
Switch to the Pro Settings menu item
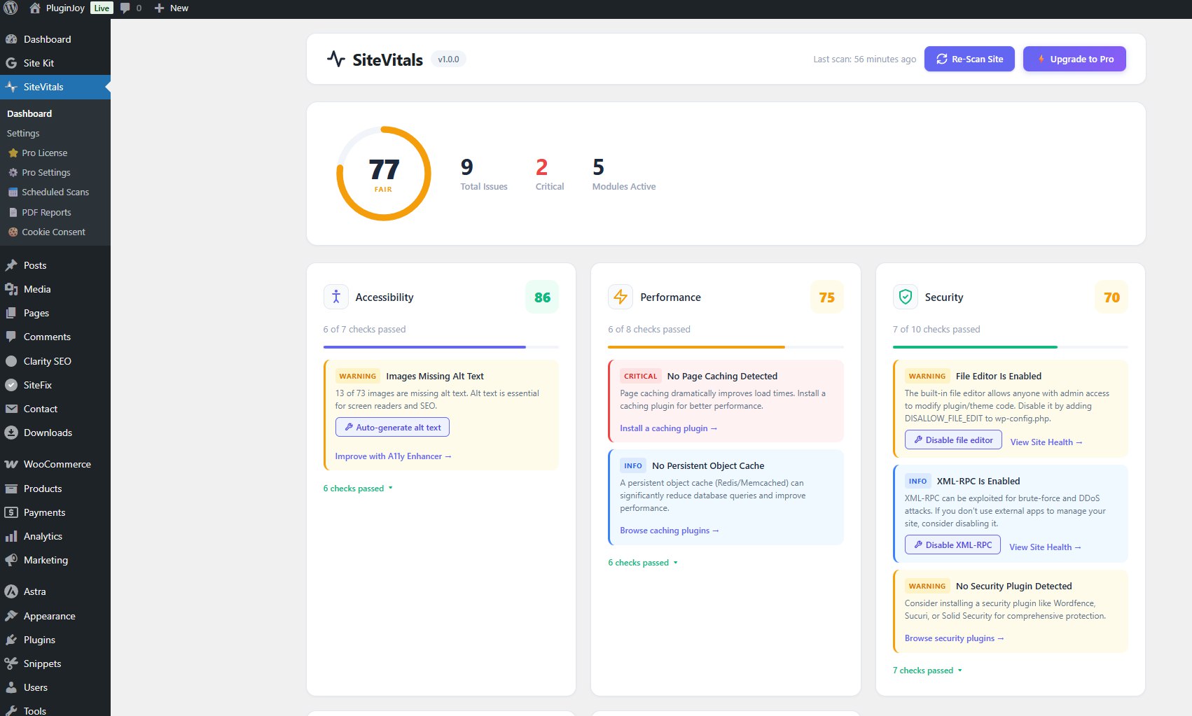click(x=48, y=172)
